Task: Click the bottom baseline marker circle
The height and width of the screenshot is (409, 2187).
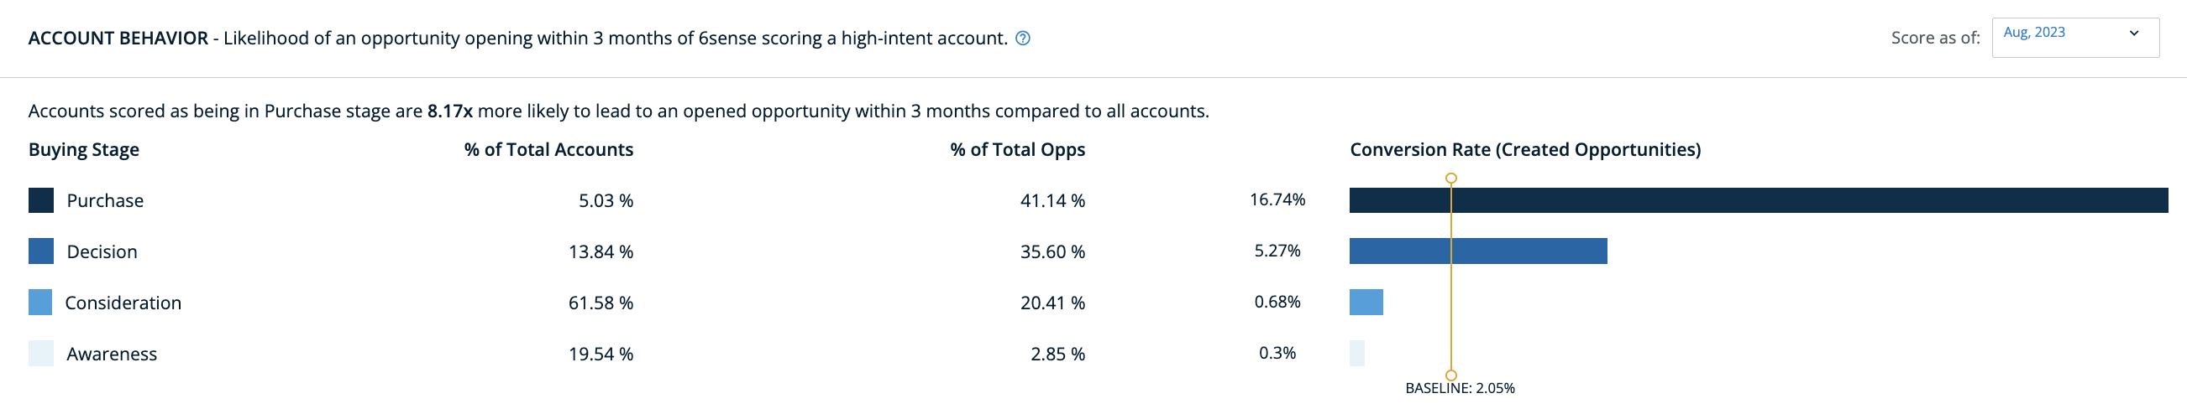Action: click(1451, 375)
